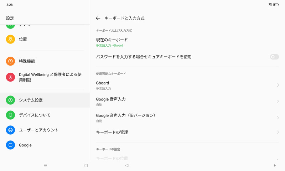Tap the recent apps menu navigation button
The image size is (285, 171).
[x=46, y=165]
